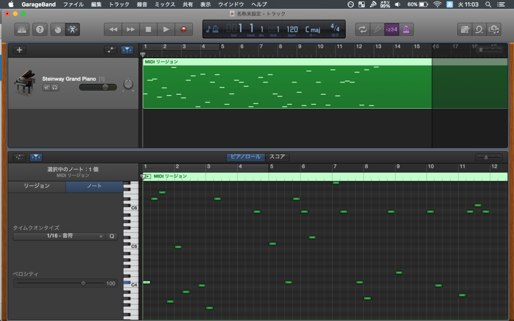
Task: Click the project end marker in ruler
Action: [x=434, y=47]
